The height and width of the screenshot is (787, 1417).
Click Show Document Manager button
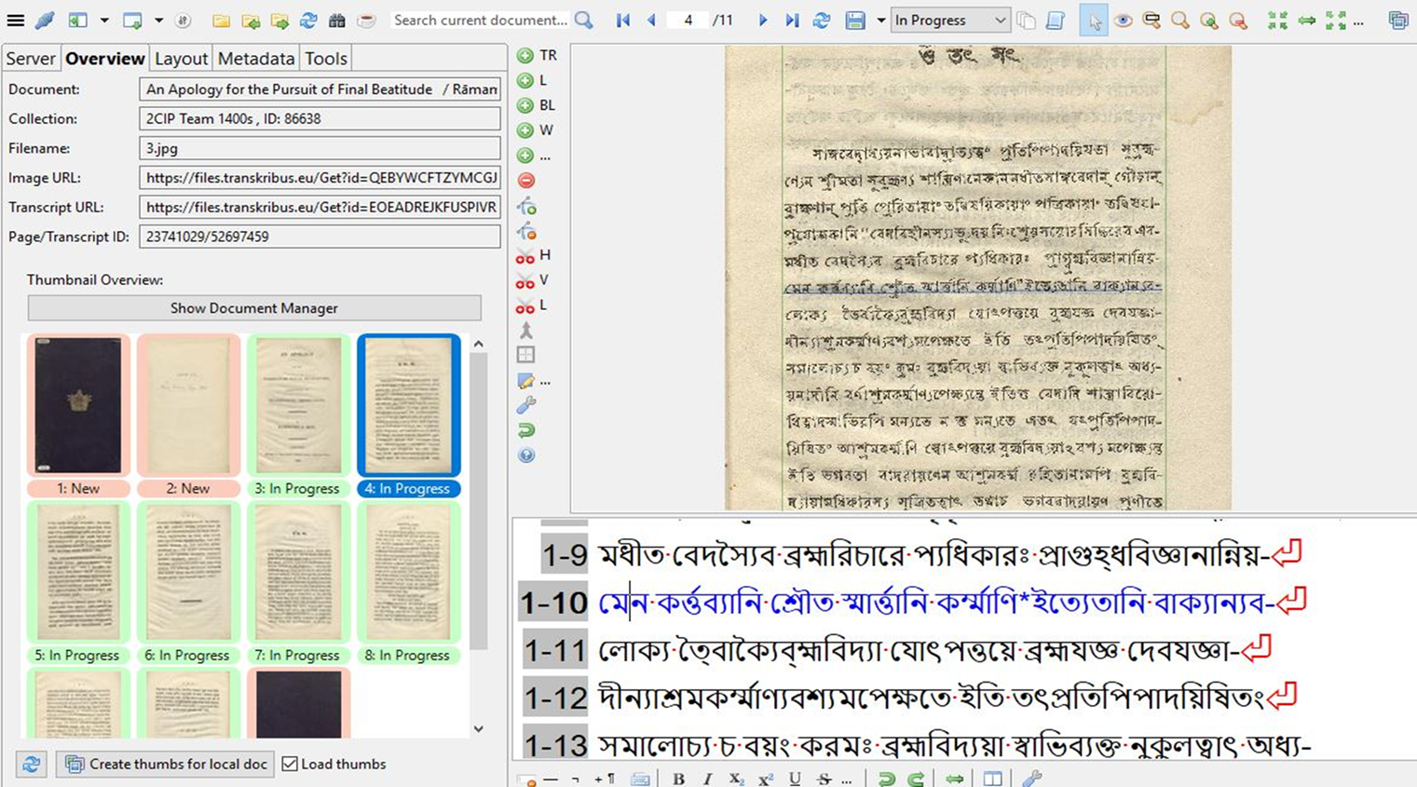[254, 308]
